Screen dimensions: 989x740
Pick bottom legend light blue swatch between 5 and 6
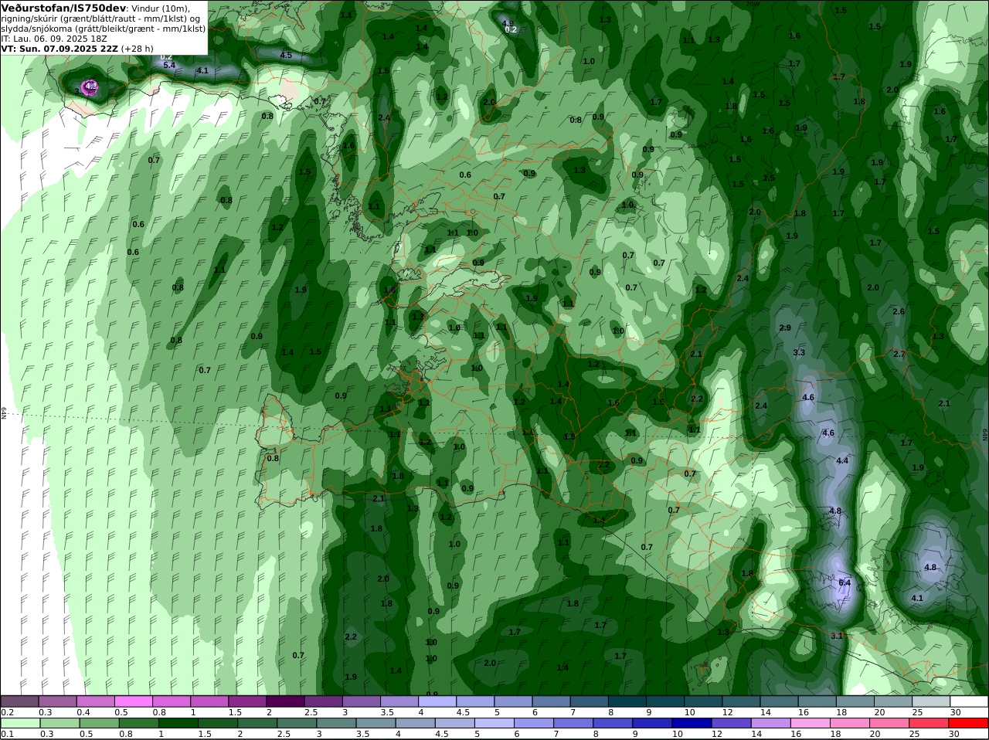(x=494, y=723)
